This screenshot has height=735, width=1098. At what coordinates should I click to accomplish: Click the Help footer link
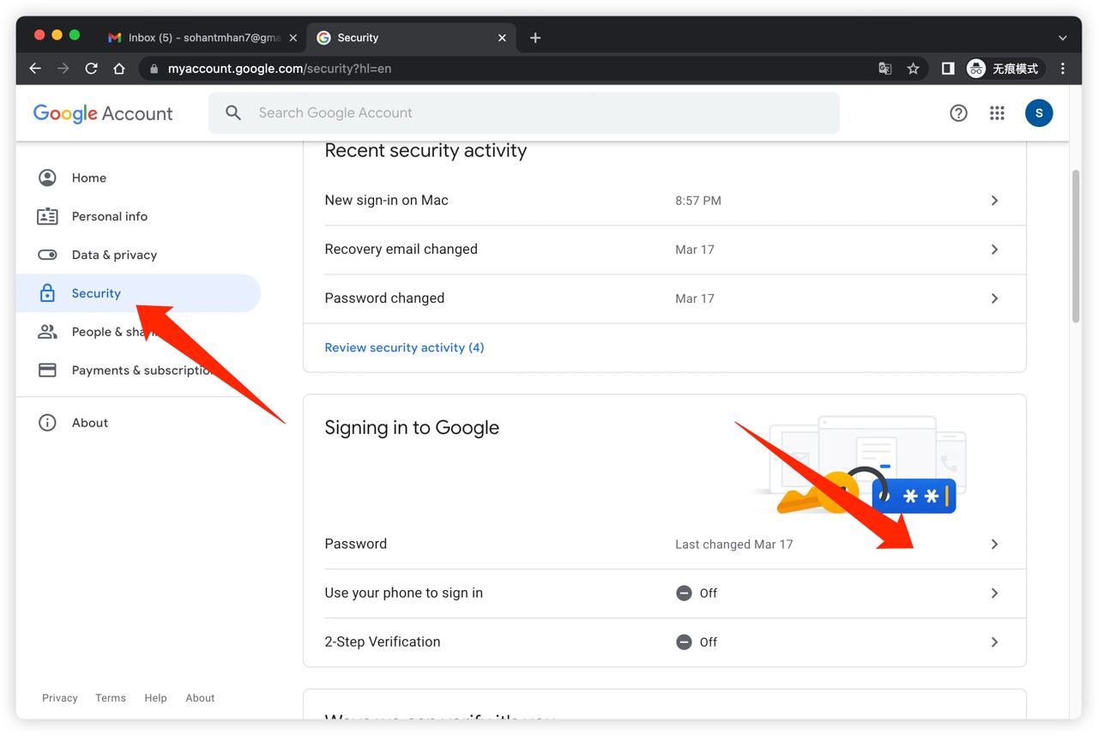pos(155,698)
